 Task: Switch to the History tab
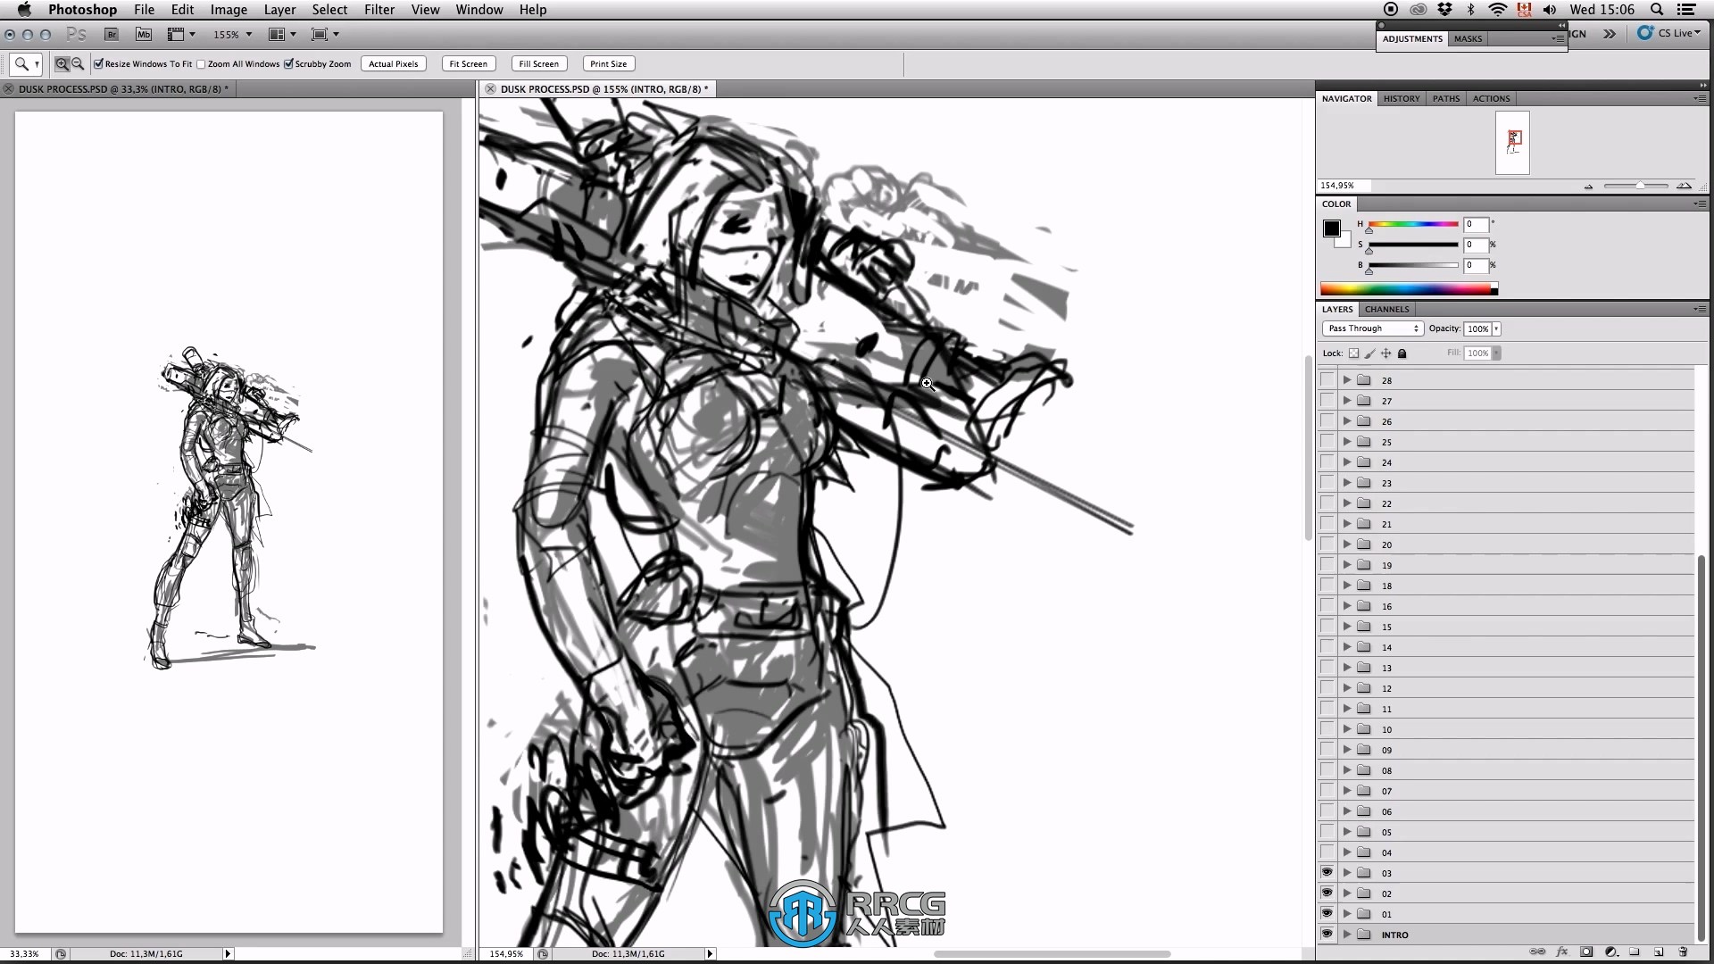point(1402,98)
